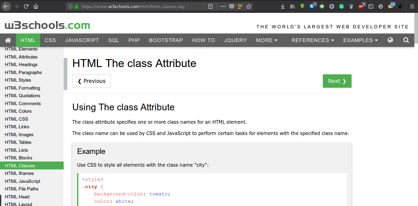The height and width of the screenshot is (206, 418).
Task: Expand the MORE dropdown in navbar
Action: [267, 40]
